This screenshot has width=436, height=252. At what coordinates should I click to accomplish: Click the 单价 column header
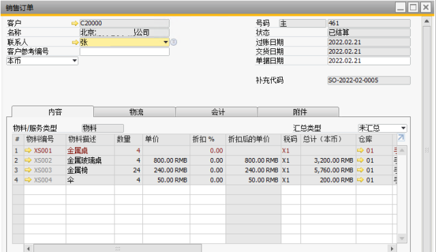[166, 139]
